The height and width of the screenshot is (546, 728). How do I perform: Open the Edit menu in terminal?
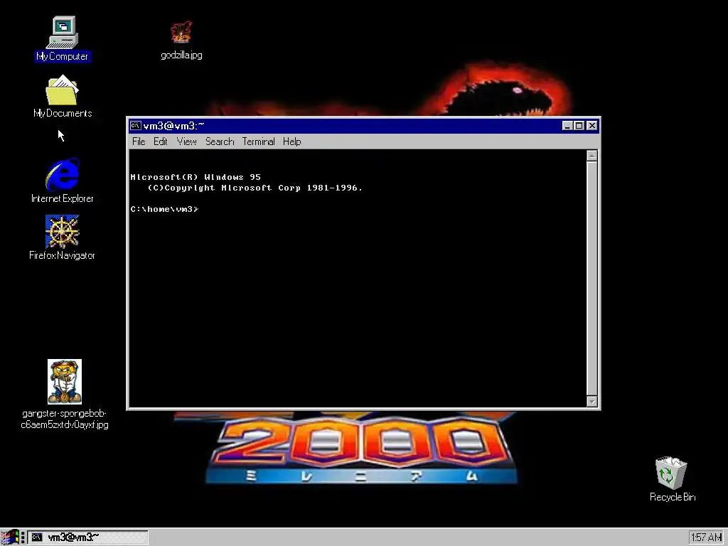pos(161,141)
